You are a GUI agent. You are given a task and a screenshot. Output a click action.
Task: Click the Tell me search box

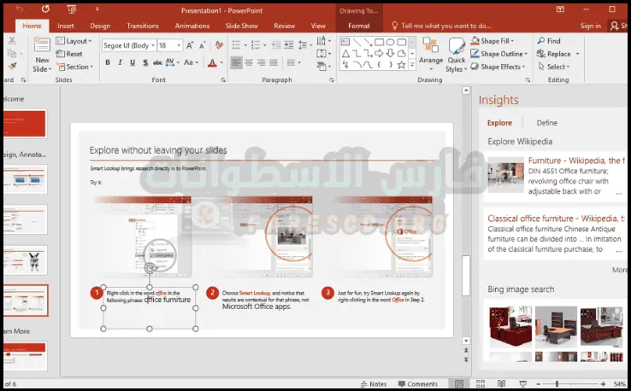tap(441, 26)
